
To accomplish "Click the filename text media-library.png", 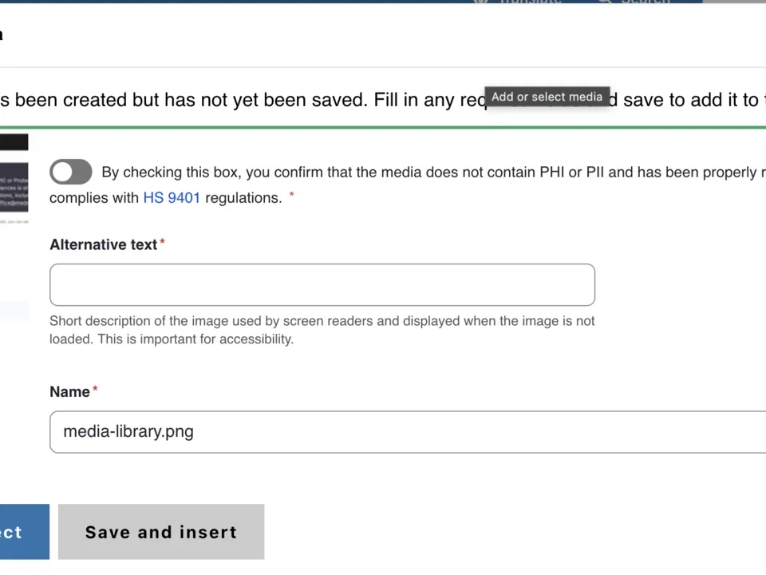I will click(128, 431).
